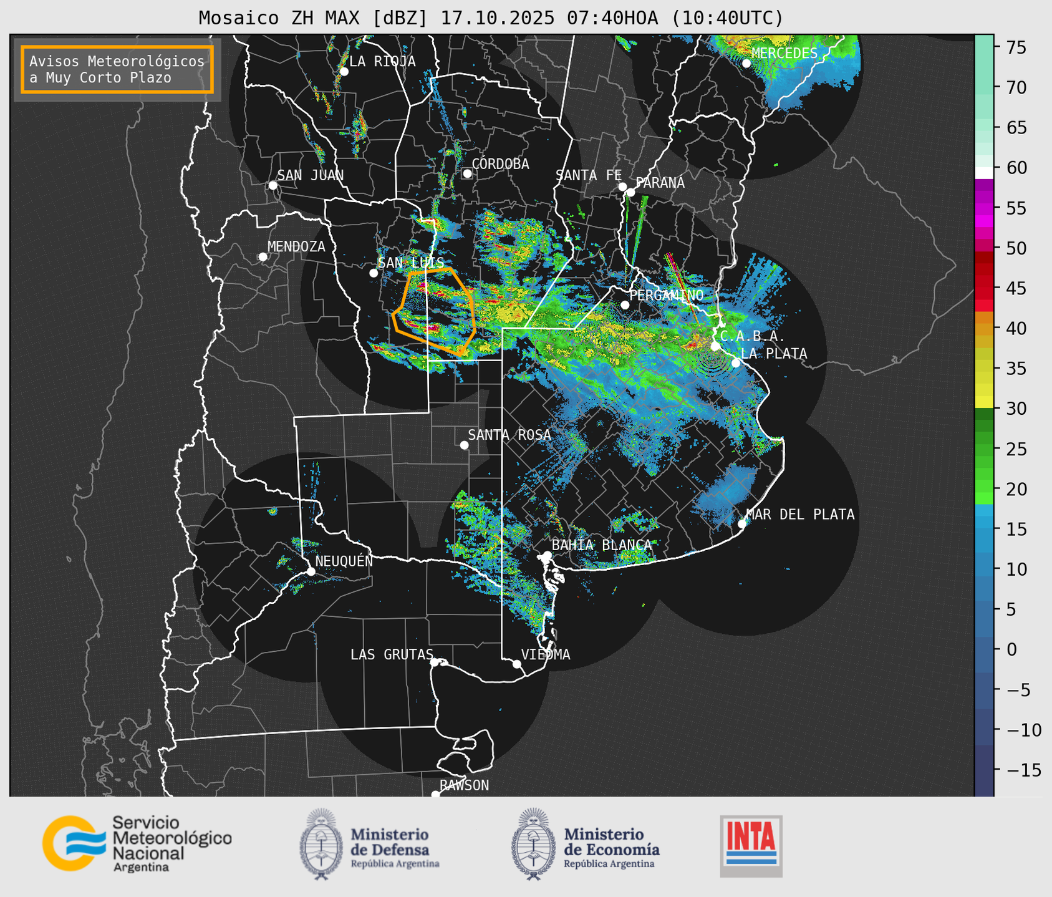Select the MAR DEL PLATA city dot
This screenshot has width=1052, height=897.
[x=742, y=524]
